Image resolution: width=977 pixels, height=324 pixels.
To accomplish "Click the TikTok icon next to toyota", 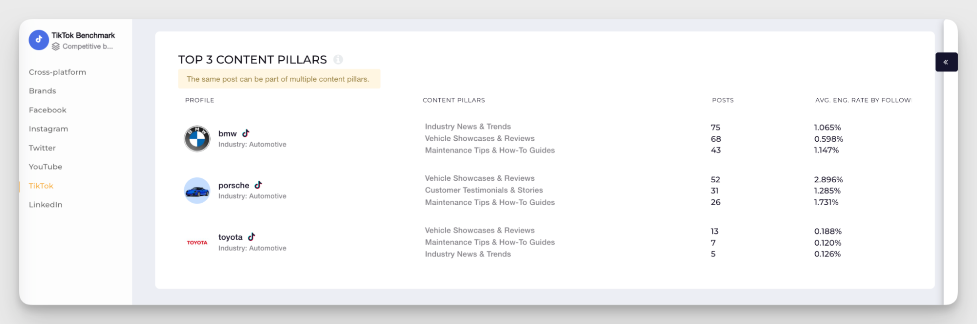I will pyautogui.click(x=251, y=237).
